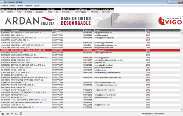The height and width of the screenshot is (116, 183).
Task: Select the CHACON JUGUETTOS, S.L. row
Action: click(x=90, y=67)
